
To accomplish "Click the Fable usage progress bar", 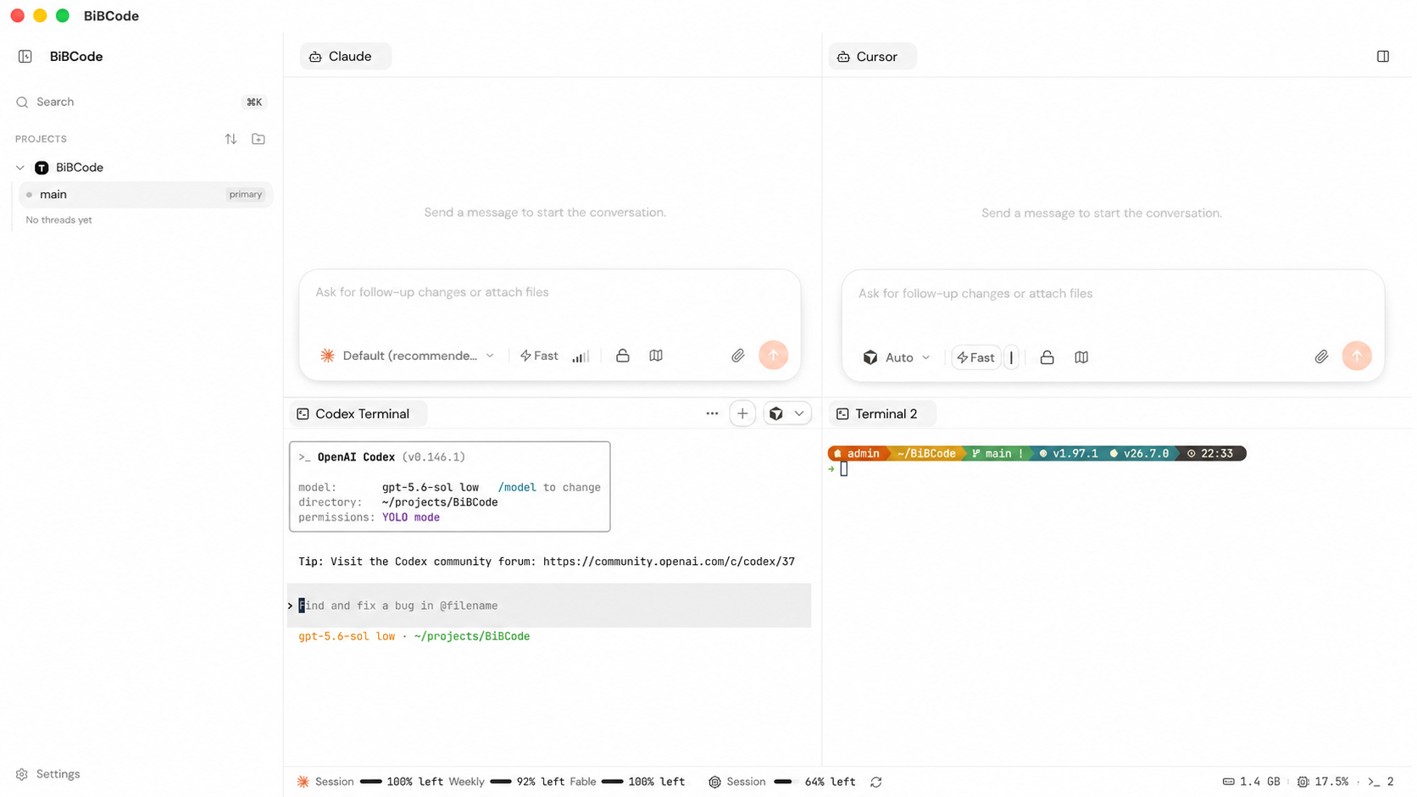I will point(613,782).
